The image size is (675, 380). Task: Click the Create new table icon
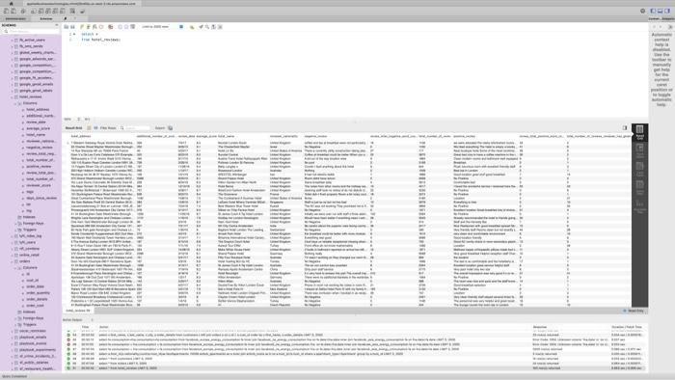pyautogui.click(x=40, y=12)
